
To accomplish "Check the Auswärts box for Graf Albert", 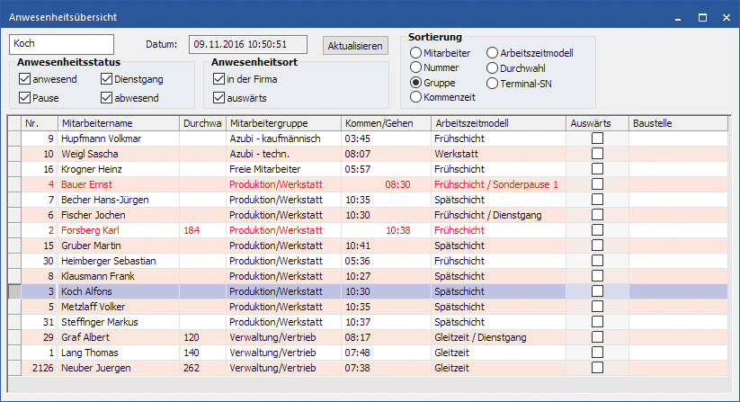I will point(597,337).
